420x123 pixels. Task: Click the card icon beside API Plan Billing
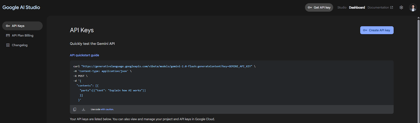coord(8,36)
